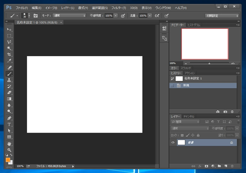Select the Polygonal Lasso tool
The width and height of the screenshot is (246, 173).
click(x=9, y=42)
